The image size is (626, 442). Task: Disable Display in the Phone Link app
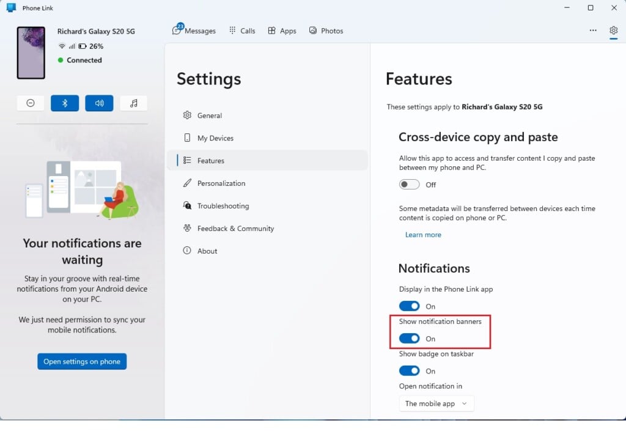[409, 306]
